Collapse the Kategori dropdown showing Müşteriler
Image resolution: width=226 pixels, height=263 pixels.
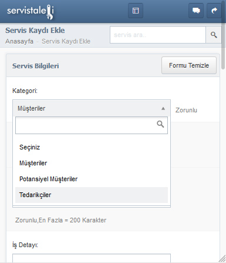pos(92,108)
